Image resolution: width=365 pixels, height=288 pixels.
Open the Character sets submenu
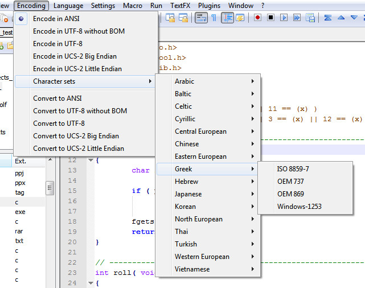pos(85,81)
